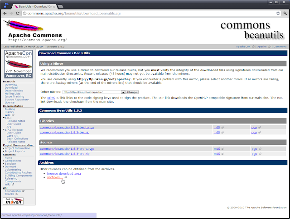Download commons-beanutils-1.8.3-src.zip

coord(64,154)
